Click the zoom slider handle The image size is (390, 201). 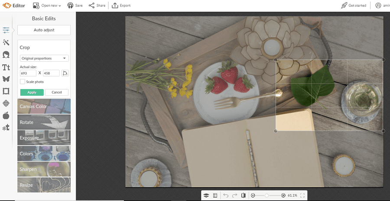266,195
